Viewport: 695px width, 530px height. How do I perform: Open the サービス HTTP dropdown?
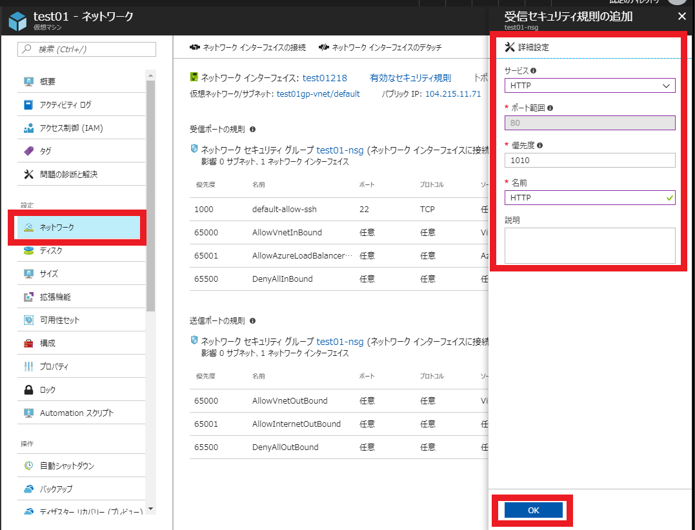[x=590, y=86]
